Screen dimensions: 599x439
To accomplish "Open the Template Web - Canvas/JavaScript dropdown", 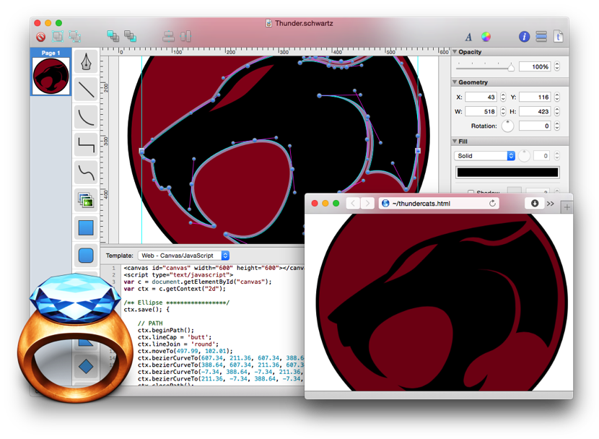I will 183,256.
